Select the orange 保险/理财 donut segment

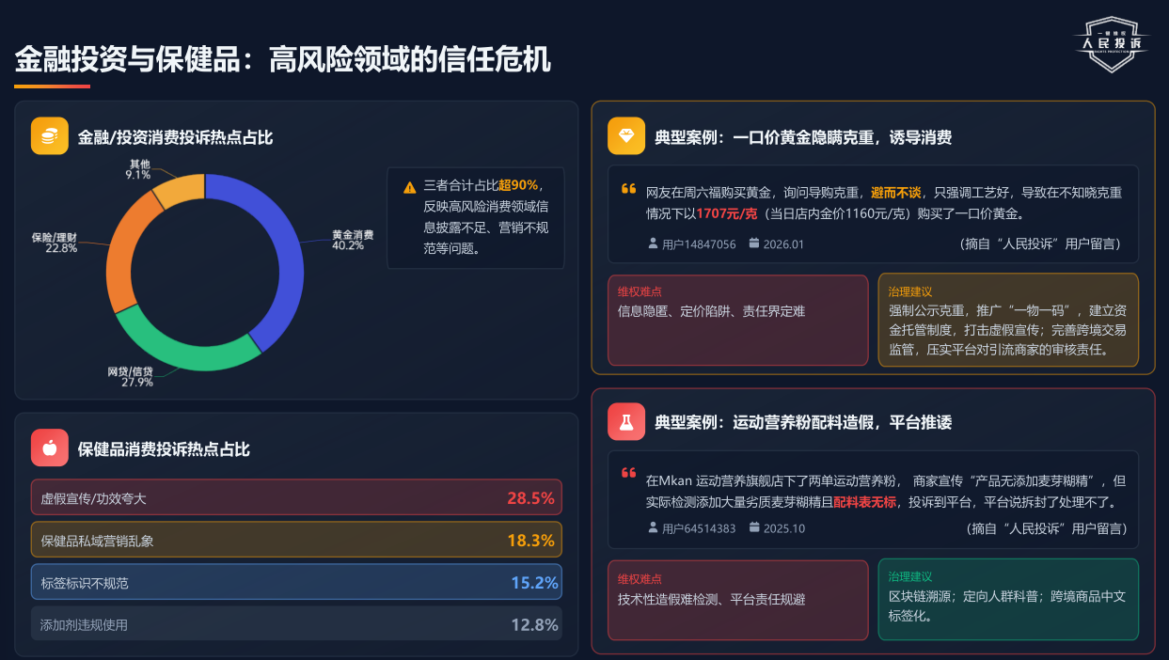[122, 249]
